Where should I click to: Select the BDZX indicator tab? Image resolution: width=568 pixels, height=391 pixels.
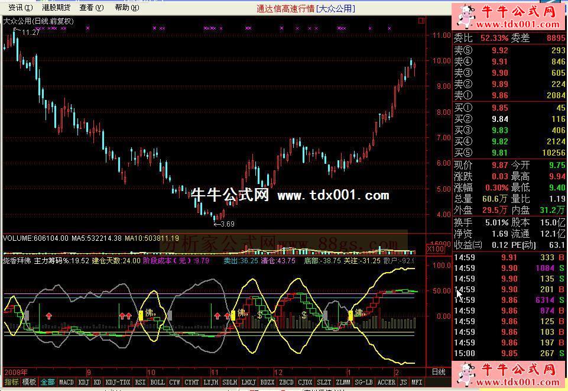coord(267,382)
